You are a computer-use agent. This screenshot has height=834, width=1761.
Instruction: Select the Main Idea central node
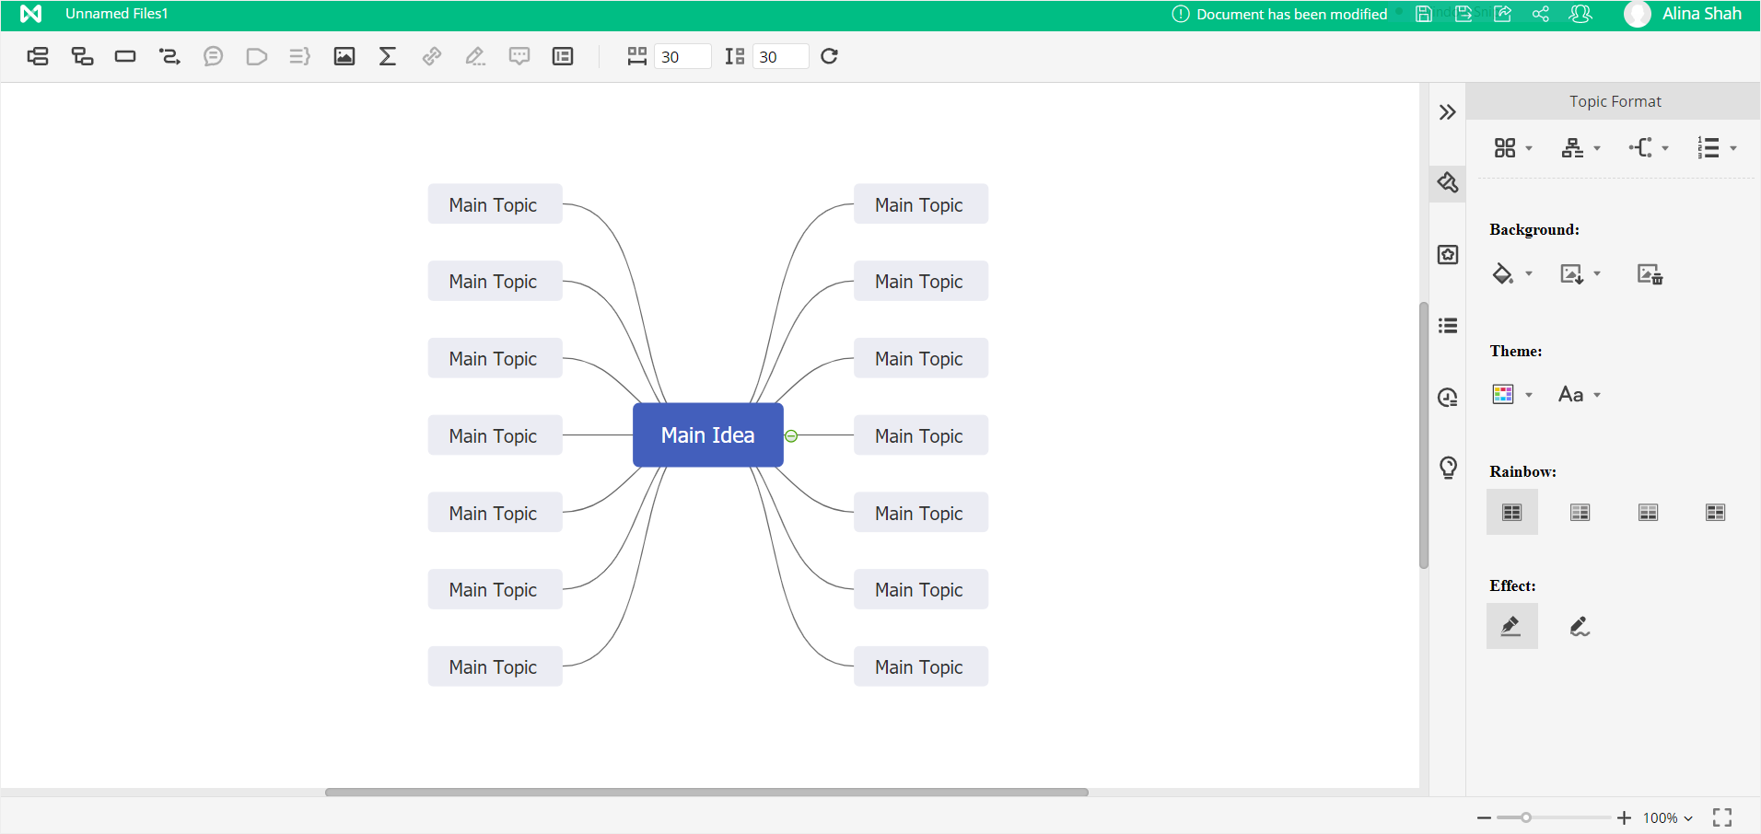point(707,435)
